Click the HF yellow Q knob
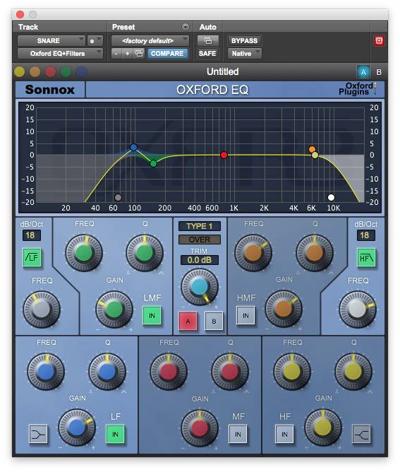The height and width of the screenshot is (472, 400). point(353,372)
